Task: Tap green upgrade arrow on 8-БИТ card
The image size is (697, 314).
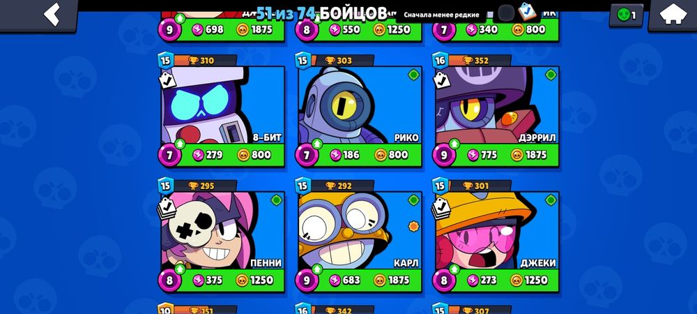Action: [x=180, y=144]
